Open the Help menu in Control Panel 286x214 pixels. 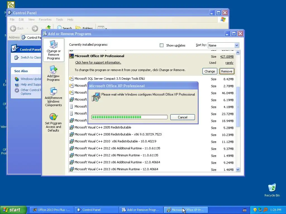(70, 20)
